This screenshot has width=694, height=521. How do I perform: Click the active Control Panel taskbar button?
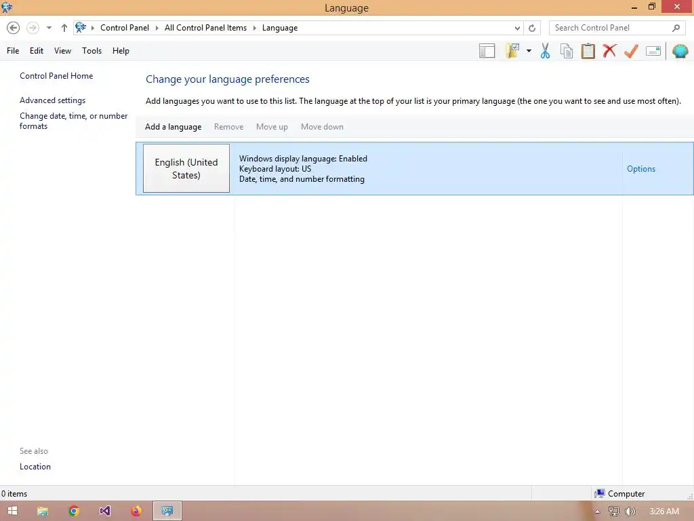(x=167, y=512)
